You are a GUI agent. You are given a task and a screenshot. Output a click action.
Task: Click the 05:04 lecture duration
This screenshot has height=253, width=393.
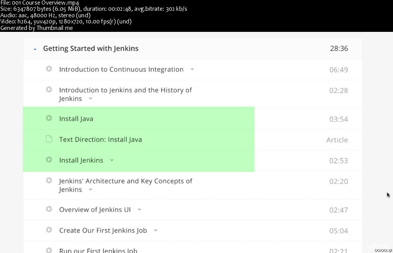click(x=339, y=231)
